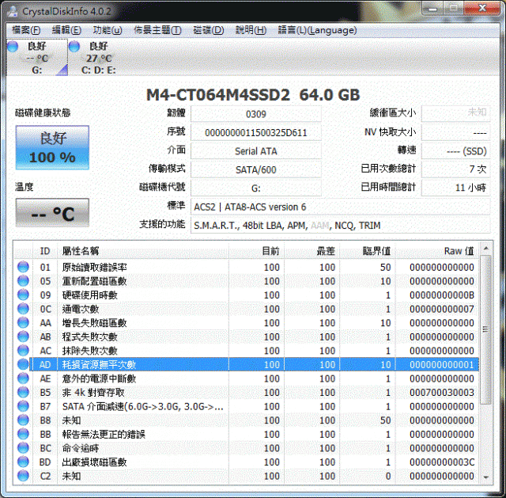Screen dimensions: 506x498
Task: Click the 良好 100 % health status button
Action: (52, 148)
